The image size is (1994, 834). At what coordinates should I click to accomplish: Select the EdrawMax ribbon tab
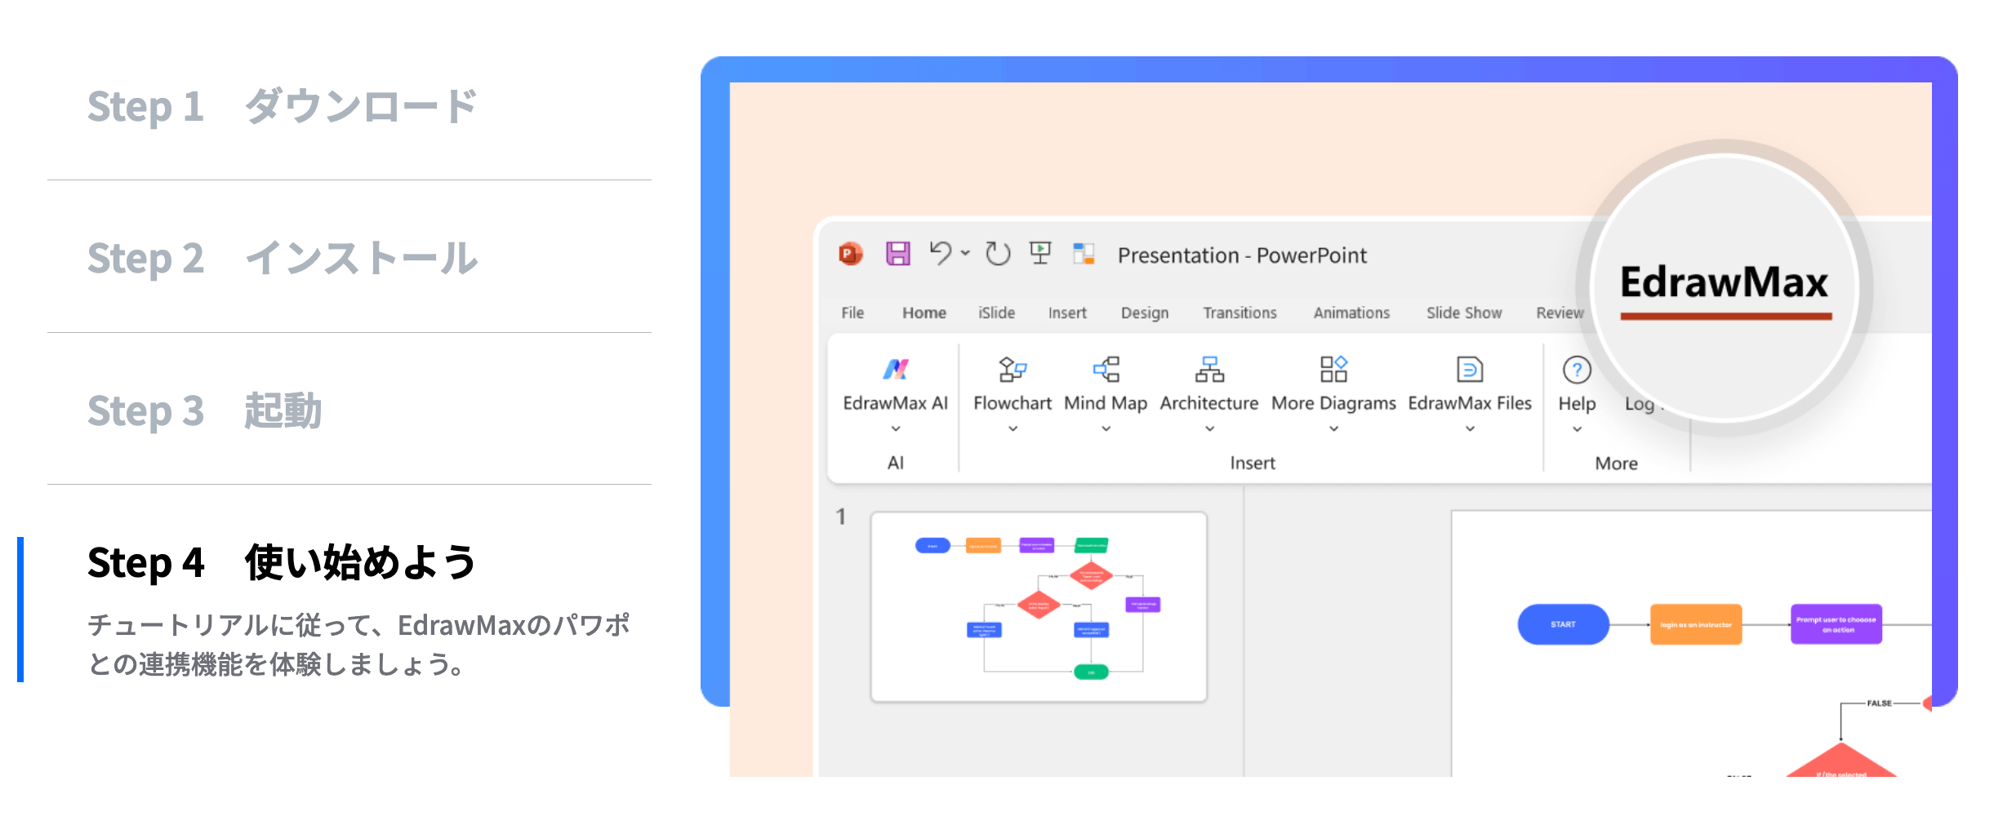(x=1724, y=284)
